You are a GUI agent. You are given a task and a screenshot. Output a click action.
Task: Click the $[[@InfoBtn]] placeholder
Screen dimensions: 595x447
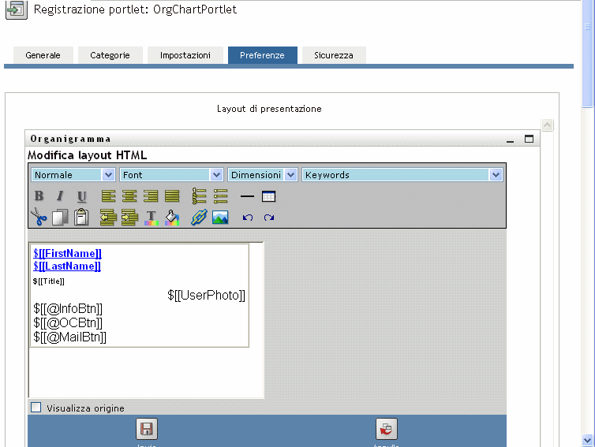(x=68, y=308)
